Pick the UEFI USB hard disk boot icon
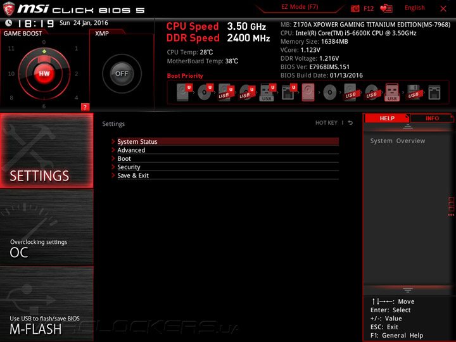 point(226,92)
